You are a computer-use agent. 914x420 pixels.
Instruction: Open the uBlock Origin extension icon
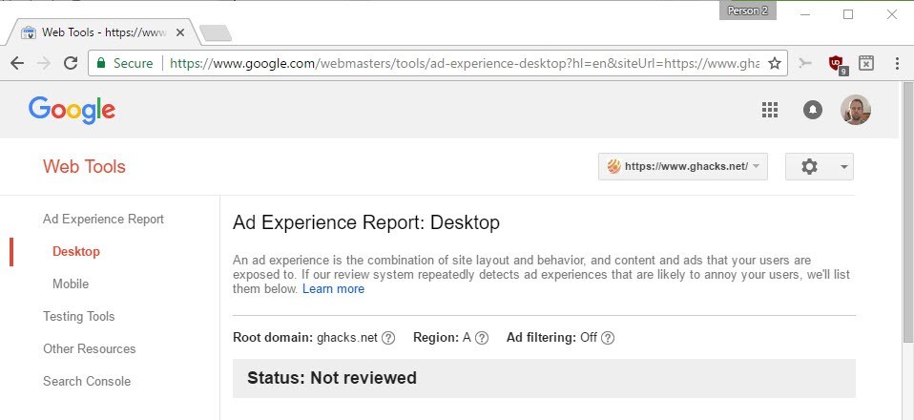tap(837, 63)
